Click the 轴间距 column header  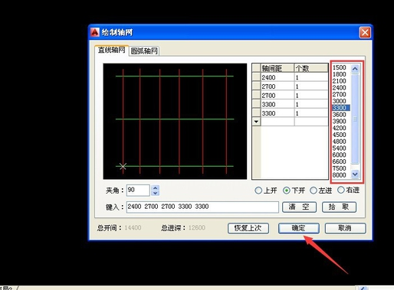(x=277, y=68)
